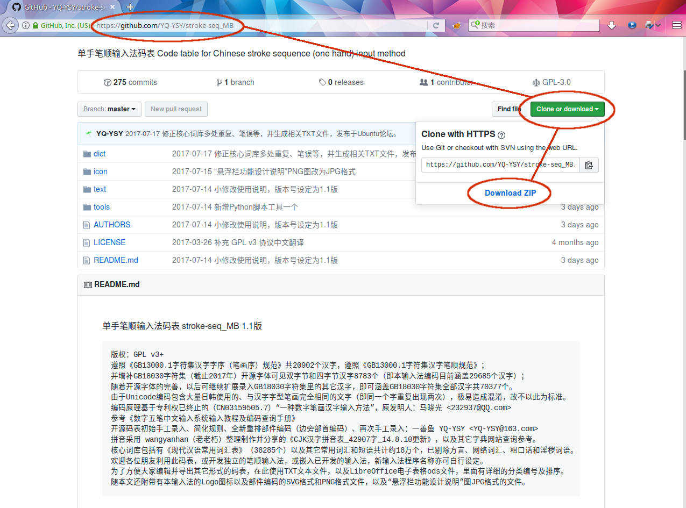Image resolution: width=686 pixels, height=508 pixels.
Task: Click the README heading "单手笔顺输入法码表 stroke-seq_MB 1.1版"
Action: (182, 326)
